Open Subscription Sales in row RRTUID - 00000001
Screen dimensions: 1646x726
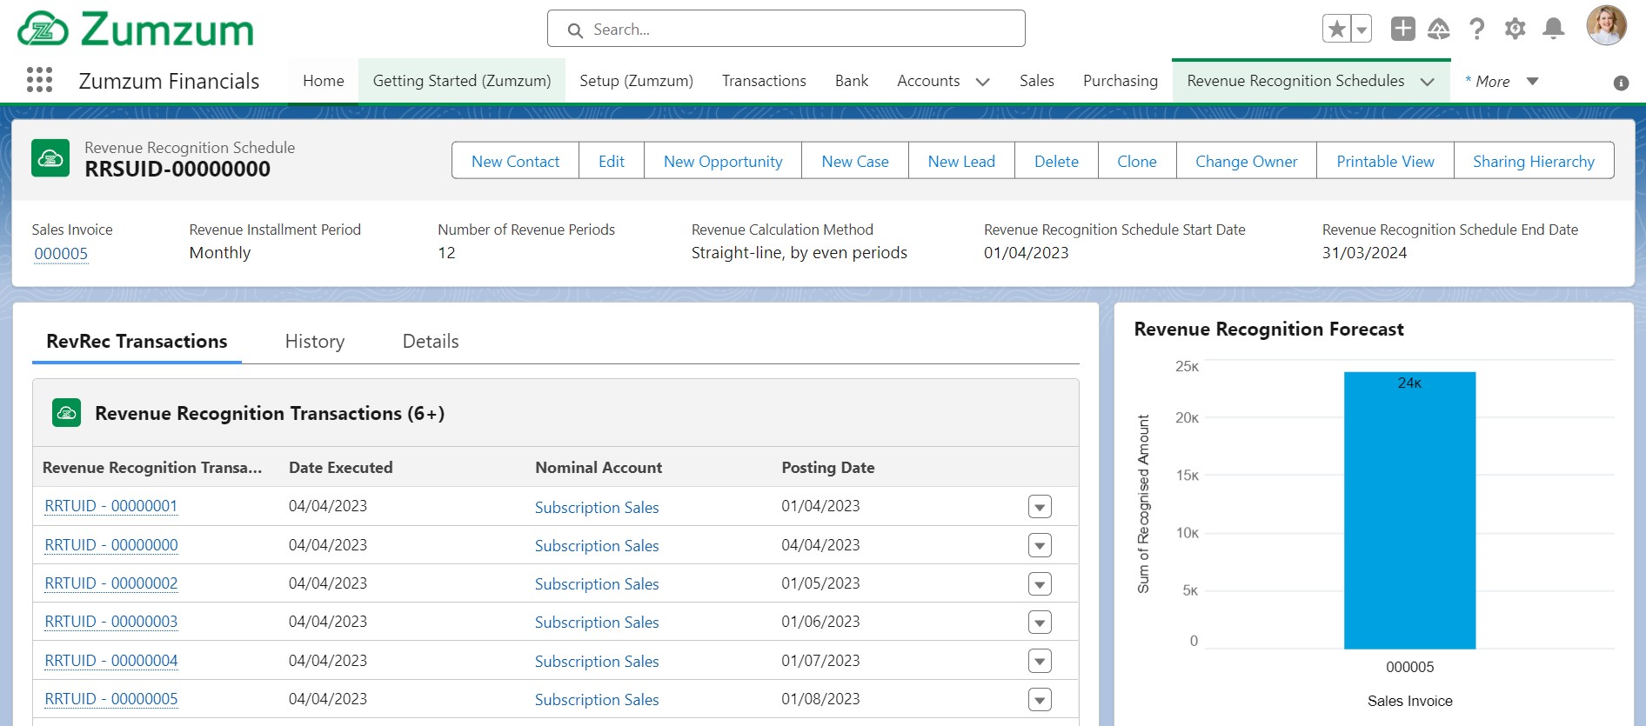tap(597, 508)
